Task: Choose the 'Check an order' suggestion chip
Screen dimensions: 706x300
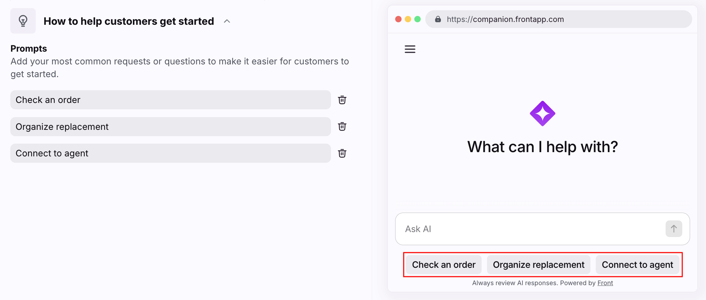Action: pos(444,265)
